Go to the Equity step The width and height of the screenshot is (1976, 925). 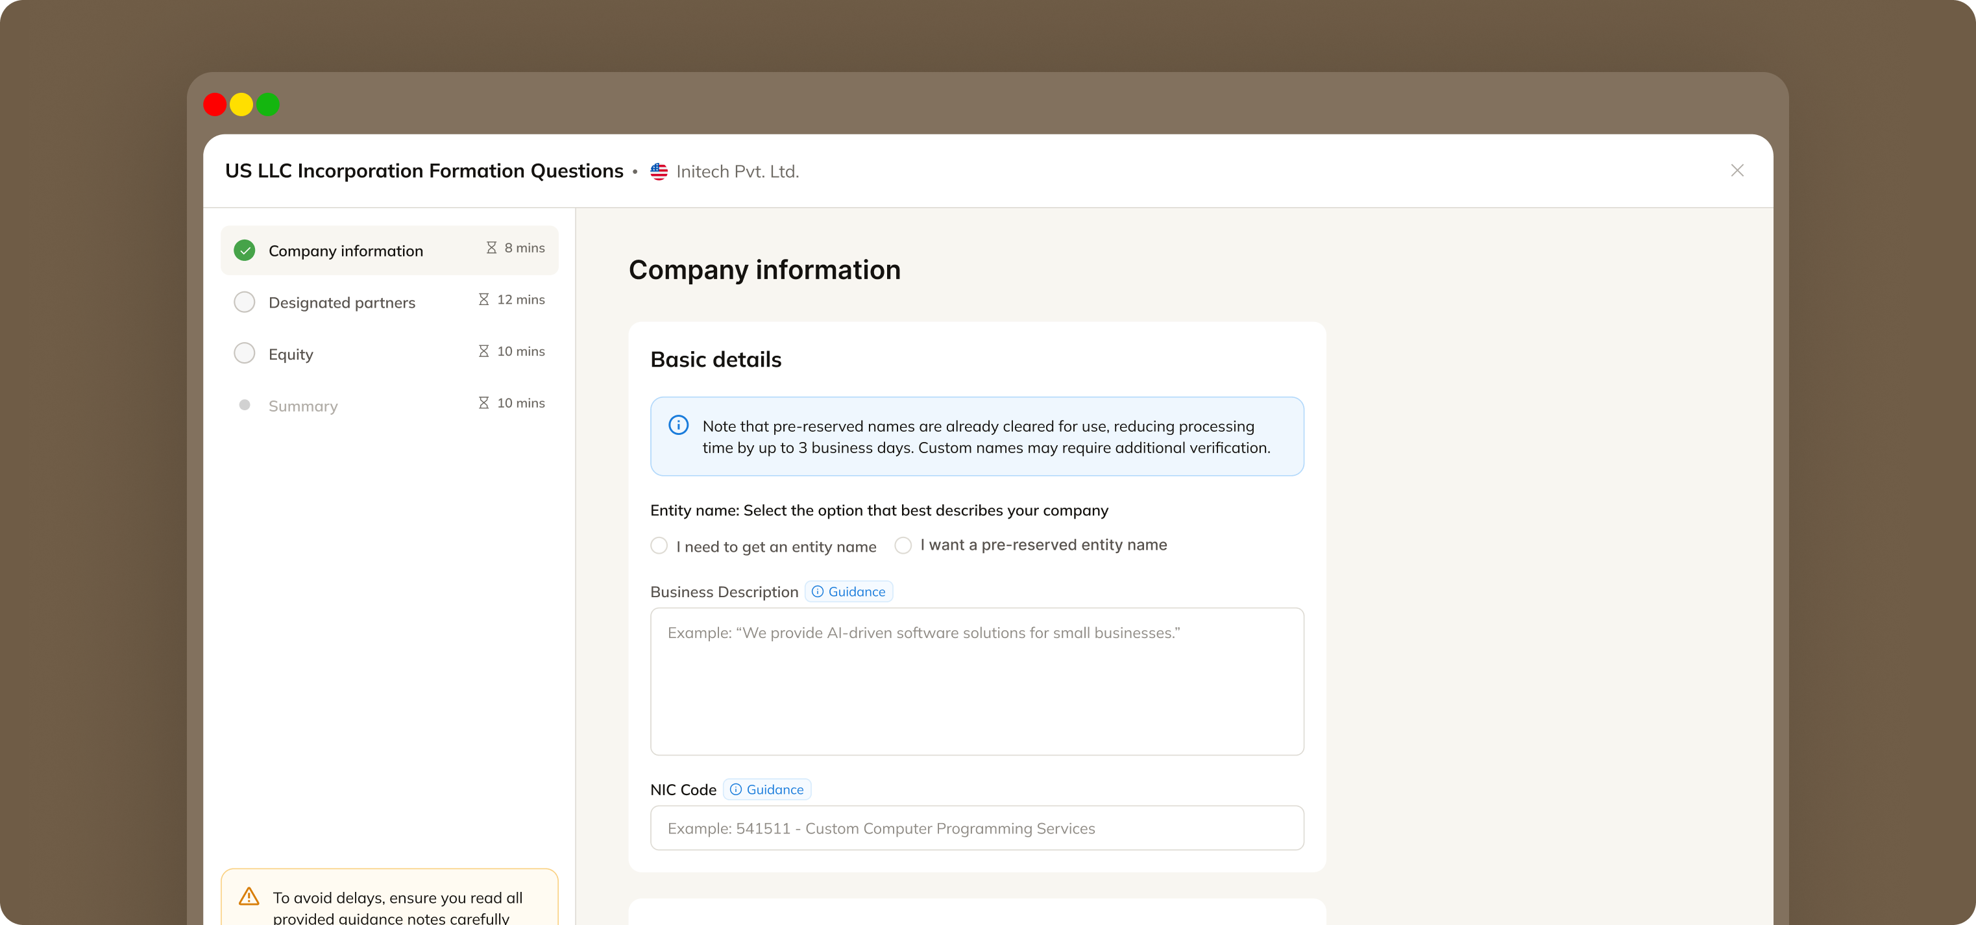389,353
